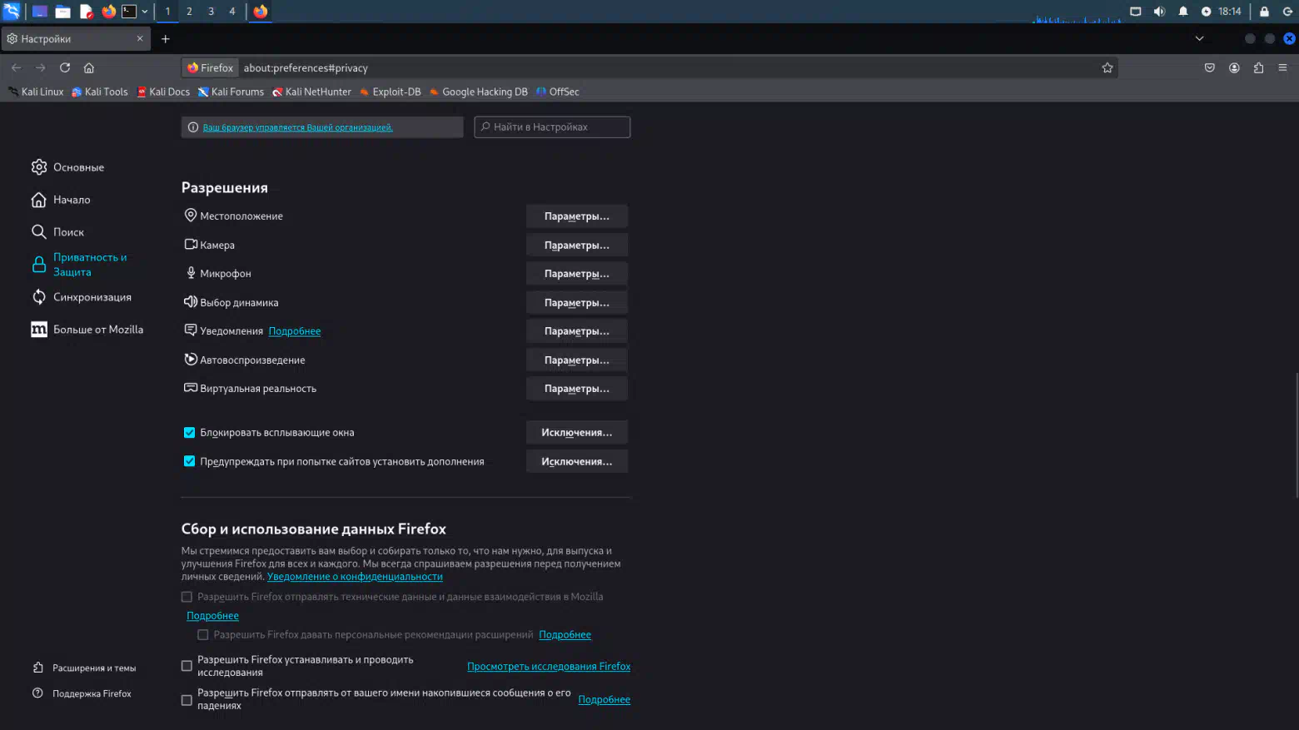1299x730 pixels.
Task: Bookmark this page with the star icon
Action: [x=1107, y=68]
